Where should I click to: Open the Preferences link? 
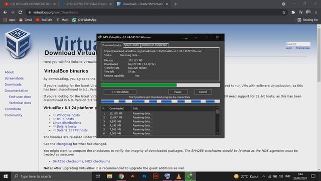pyautogui.click(x=302, y=48)
